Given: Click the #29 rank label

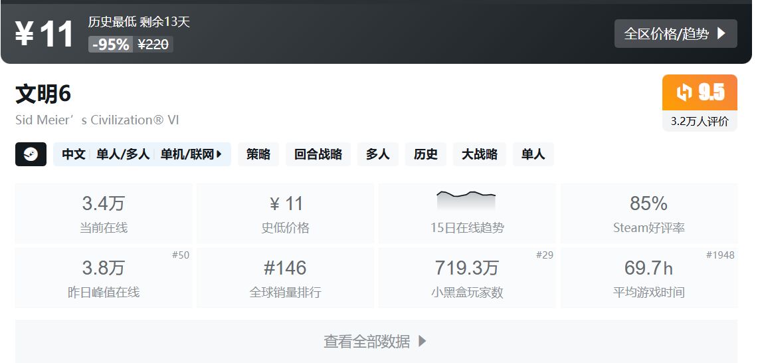Looking at the screenshot, I should [545, 255].
